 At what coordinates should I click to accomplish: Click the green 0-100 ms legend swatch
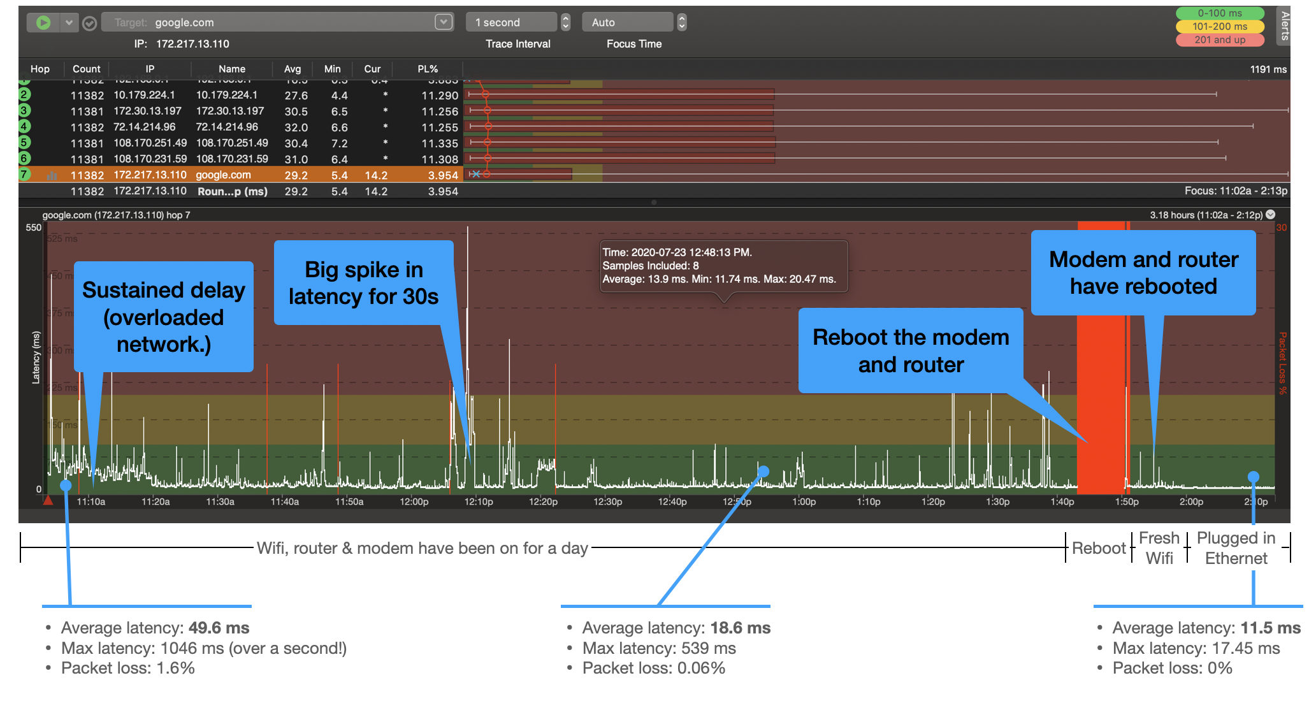[x=1219, y=13]
